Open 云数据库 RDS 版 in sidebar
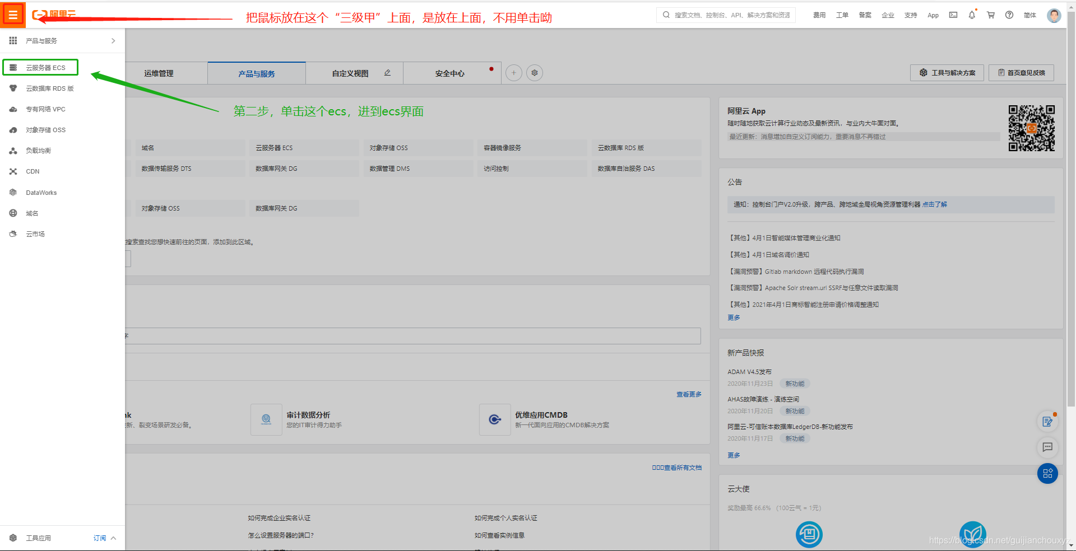The height and width of the screenshot is (551, 1076). (x=50, y=88)
